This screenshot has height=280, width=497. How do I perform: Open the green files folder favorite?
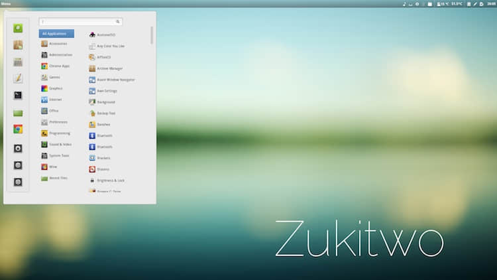click(x=18, y=113)
